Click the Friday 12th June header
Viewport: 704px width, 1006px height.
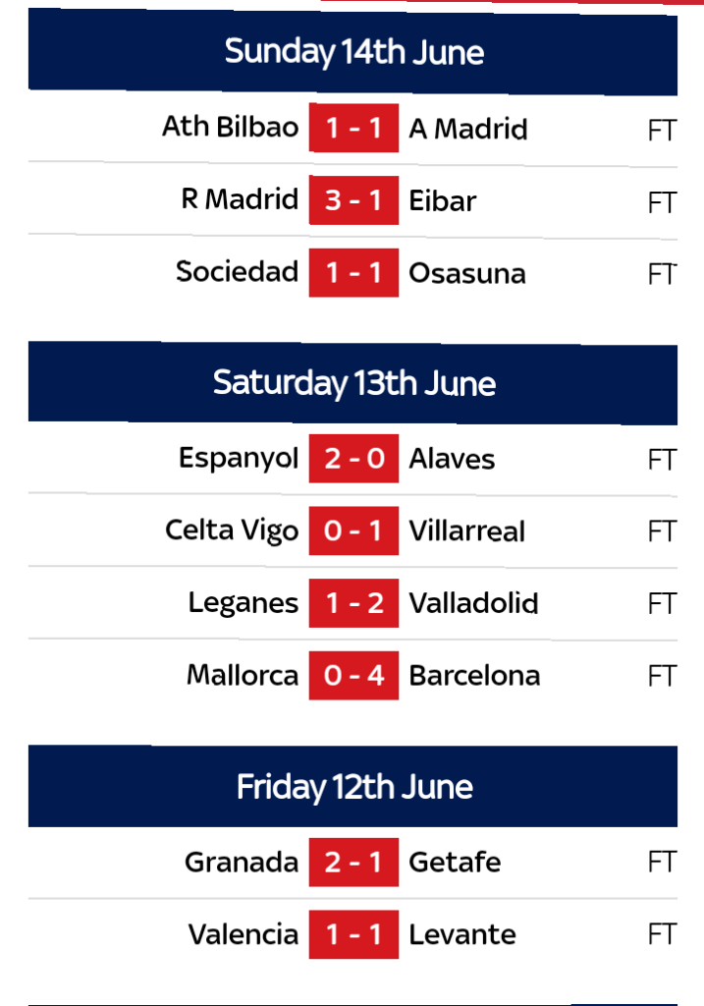click(x=353, y=786)
